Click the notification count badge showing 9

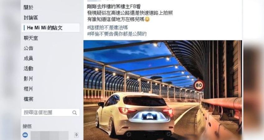coord(76,135)
